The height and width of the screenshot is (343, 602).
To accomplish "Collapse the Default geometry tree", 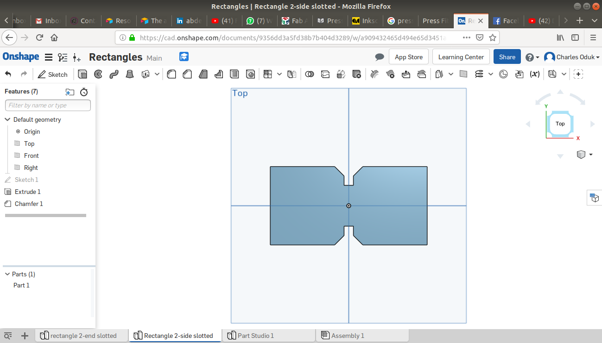I will [x=7, y=119].
